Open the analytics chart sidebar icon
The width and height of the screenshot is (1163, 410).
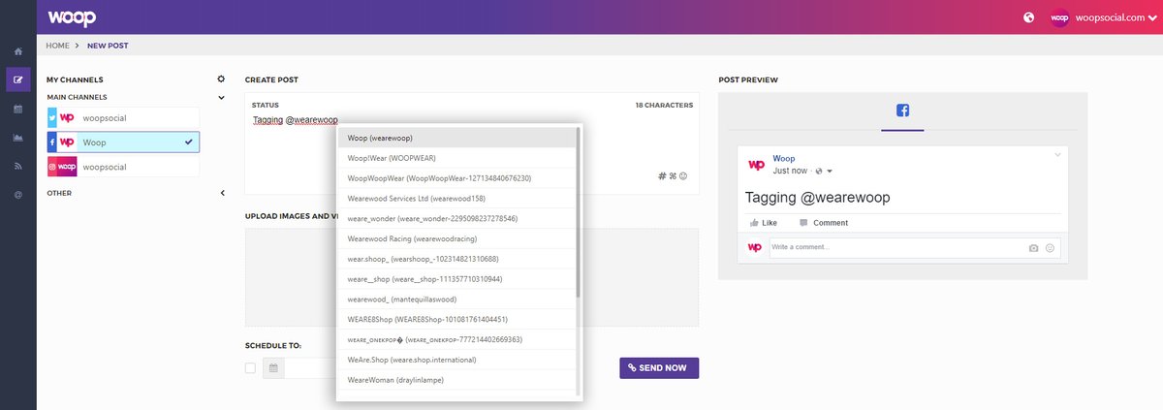click(x=17, y=138)
